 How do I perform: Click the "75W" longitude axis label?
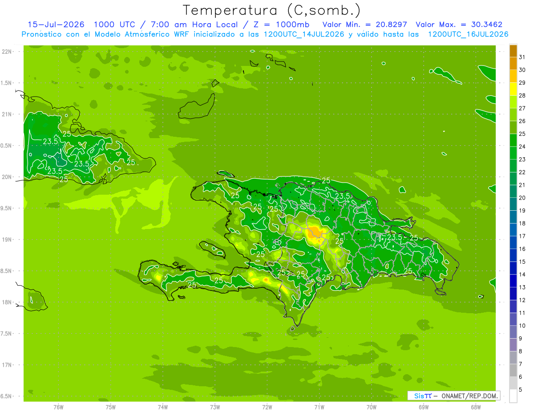pyautogui.click(x=110, y=407)
